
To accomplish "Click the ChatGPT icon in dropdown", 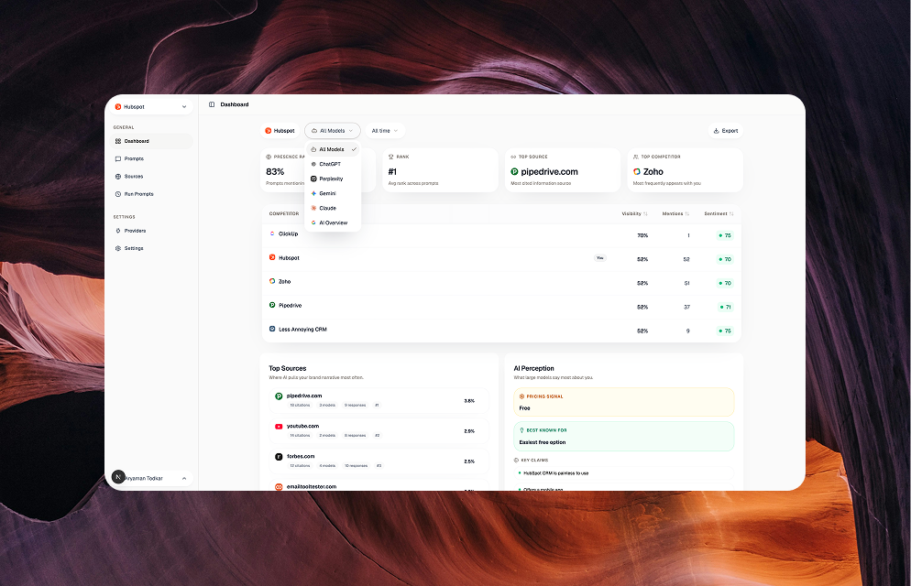I will (x=313, y=164).
